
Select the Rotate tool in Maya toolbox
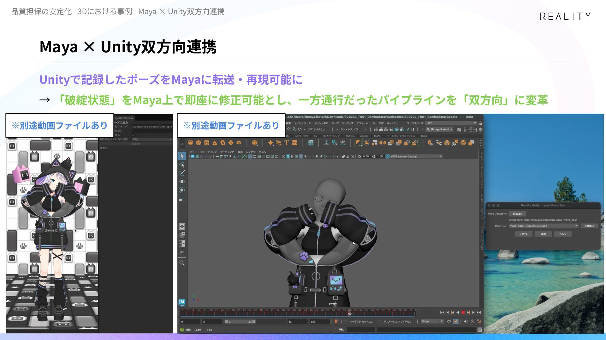click(x=182, y=190)
